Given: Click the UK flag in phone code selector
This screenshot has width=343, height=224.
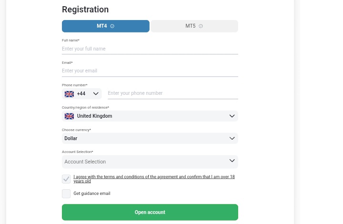Looking at the screenshot, I should tap(69, 94).
